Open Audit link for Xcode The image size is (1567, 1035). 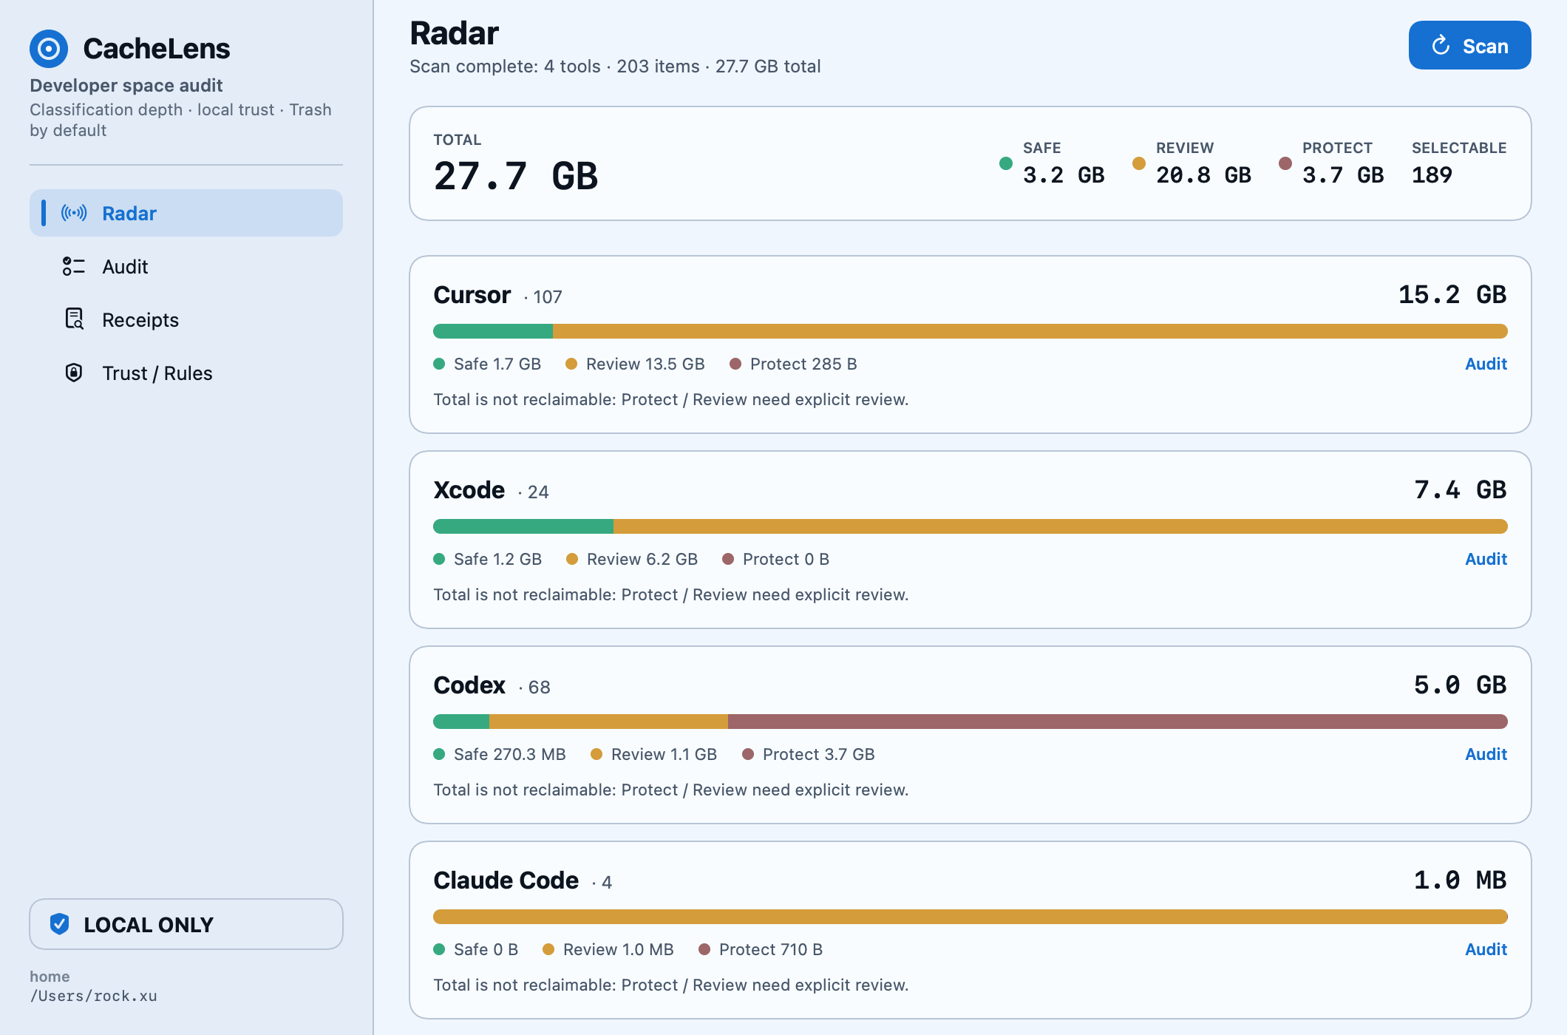[x=1486, y=559]
